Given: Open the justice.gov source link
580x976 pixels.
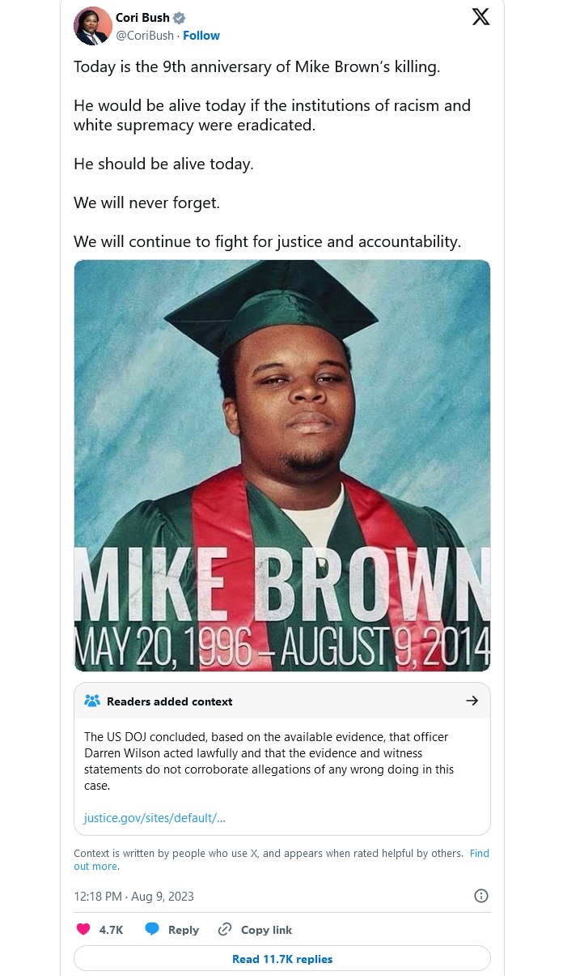Looking at the screenshot, I should (155, 817).
